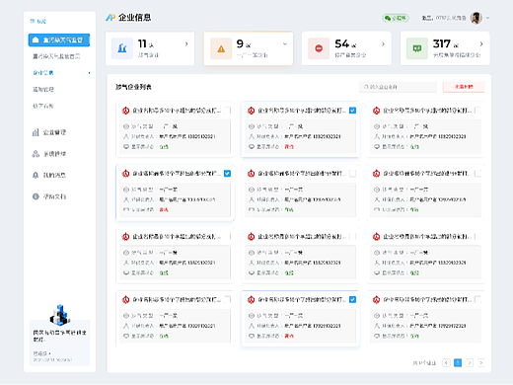Click the blue factory icon on the 11 stat card

[122, 48]
